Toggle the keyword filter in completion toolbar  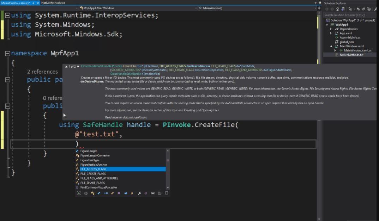pos(166,193)
